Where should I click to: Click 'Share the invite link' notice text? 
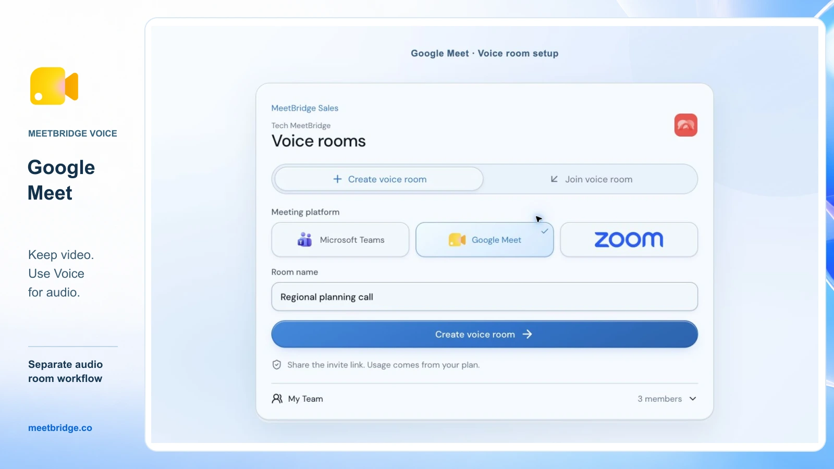click(383, 365)
